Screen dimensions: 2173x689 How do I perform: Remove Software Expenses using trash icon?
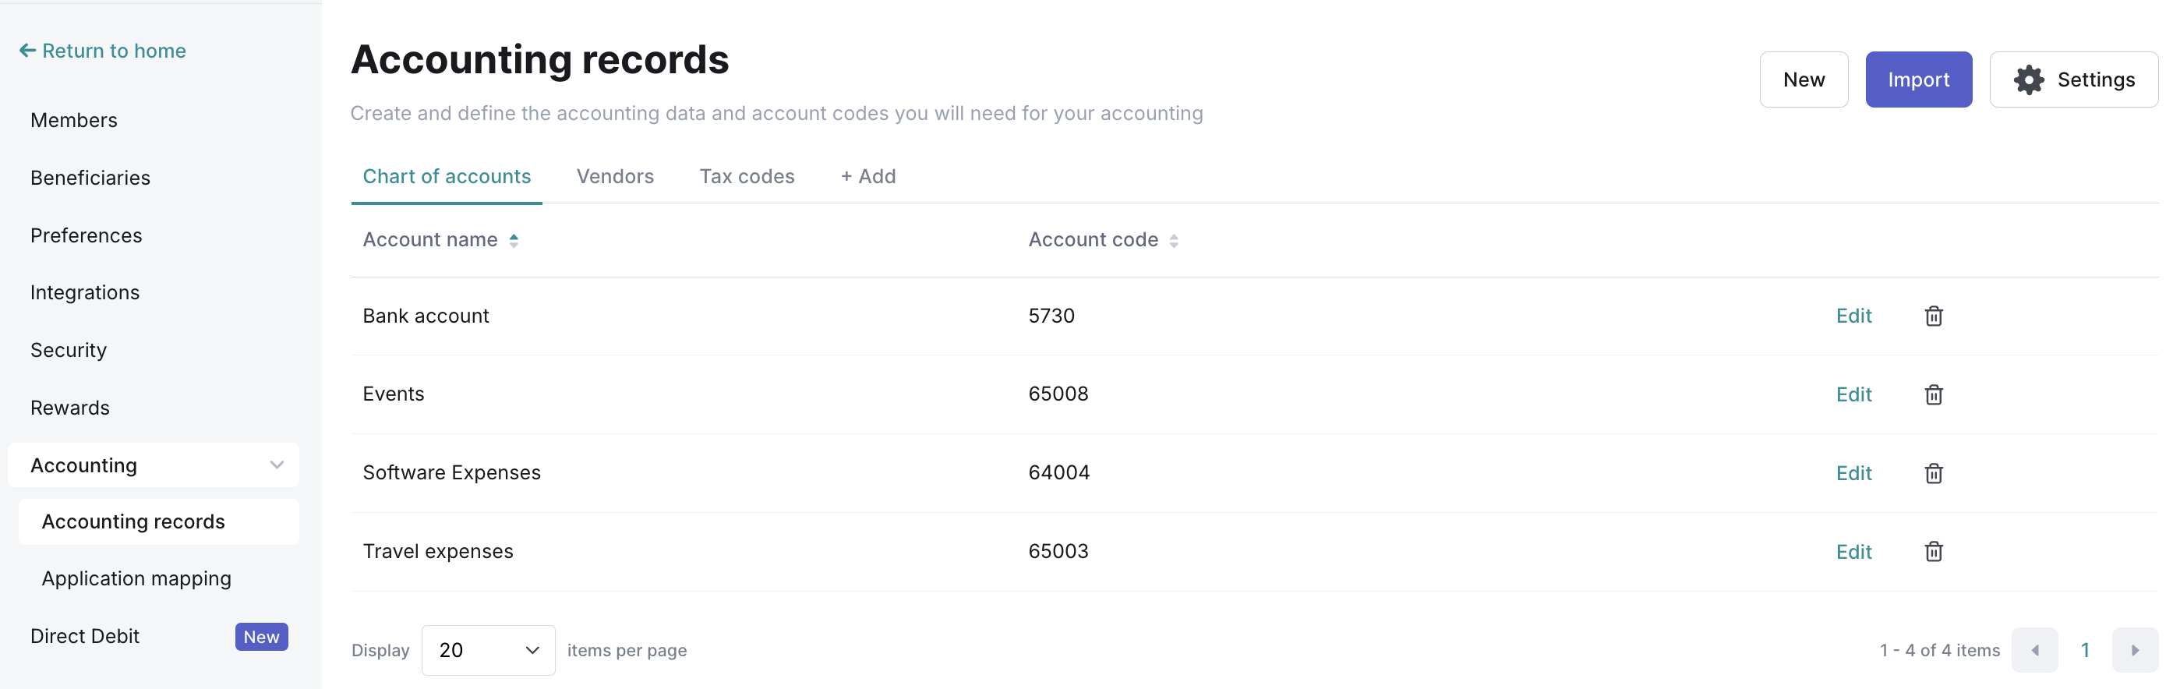pyautogui.click(x=1933, y=473)
